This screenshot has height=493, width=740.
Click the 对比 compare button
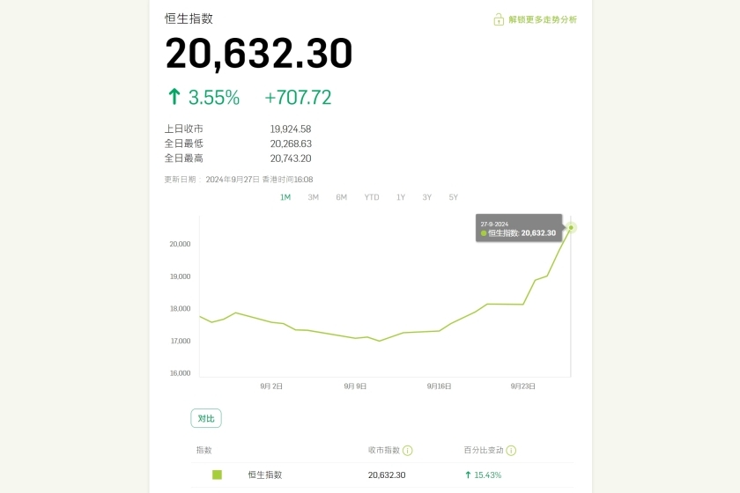coord(206,418)
